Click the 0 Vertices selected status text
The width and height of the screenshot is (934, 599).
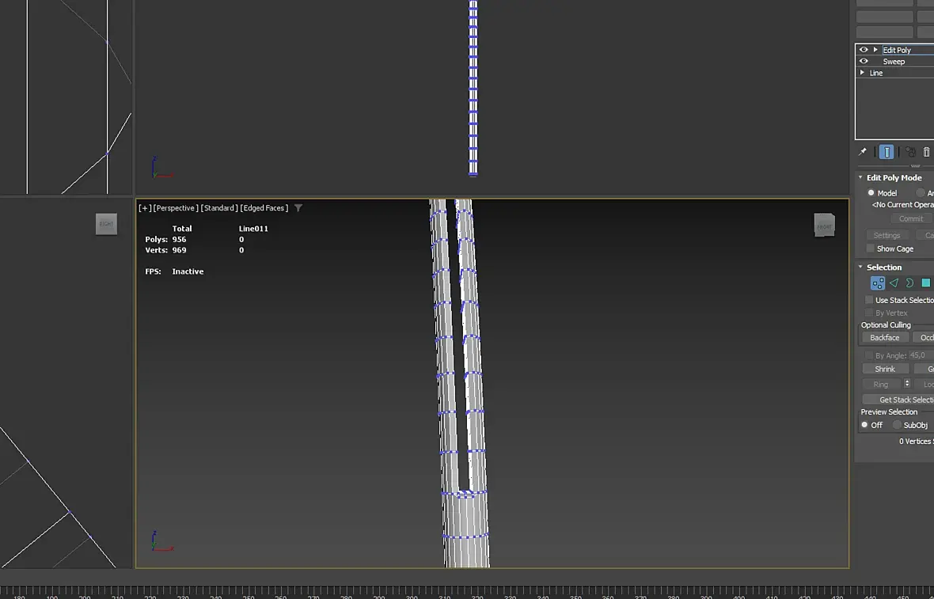point(916,442)
